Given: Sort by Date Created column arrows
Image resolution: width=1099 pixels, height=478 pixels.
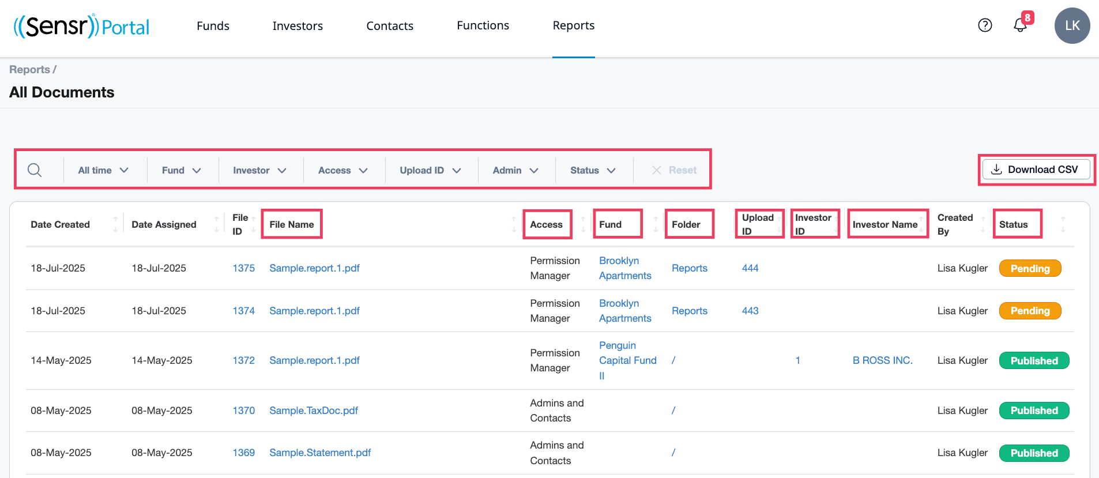Looking at the screenshot, I should (x=116, y=224).
